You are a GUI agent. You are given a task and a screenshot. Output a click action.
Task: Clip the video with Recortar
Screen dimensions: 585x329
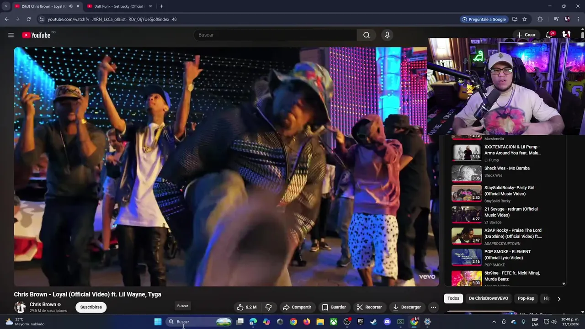369,307
